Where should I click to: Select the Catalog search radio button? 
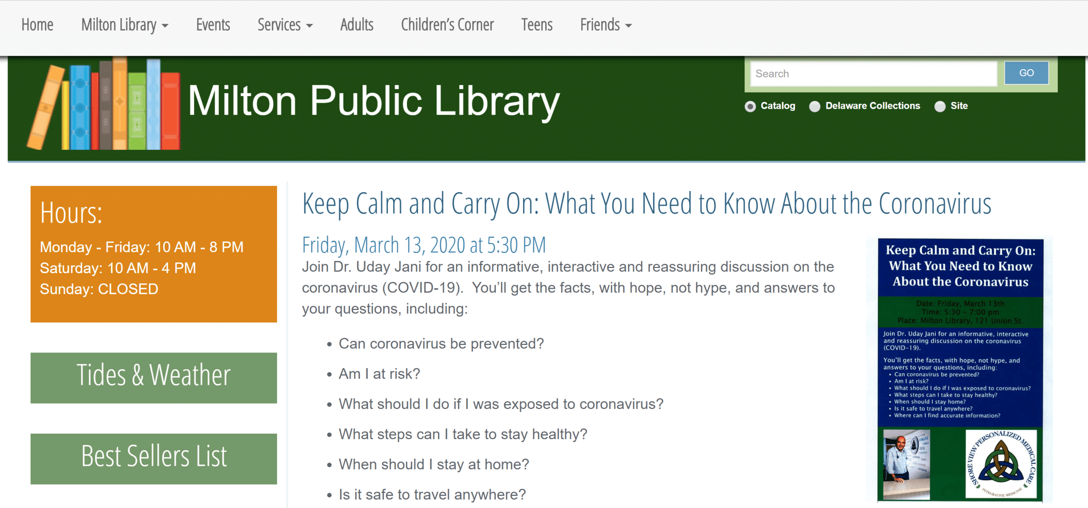[750, 106]
